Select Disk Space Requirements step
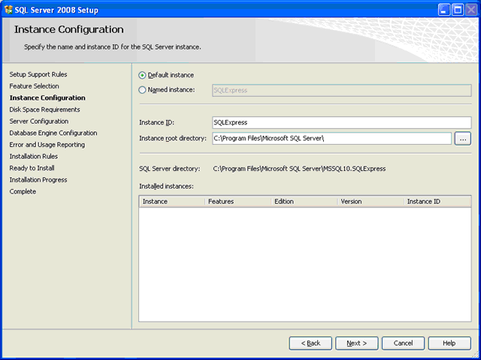Screen dimensions: 481x360 (x=44, y=109)
